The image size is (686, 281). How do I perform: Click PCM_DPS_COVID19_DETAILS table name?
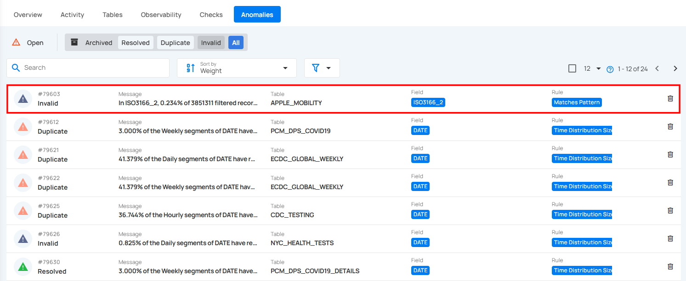(x=315, y=271)
